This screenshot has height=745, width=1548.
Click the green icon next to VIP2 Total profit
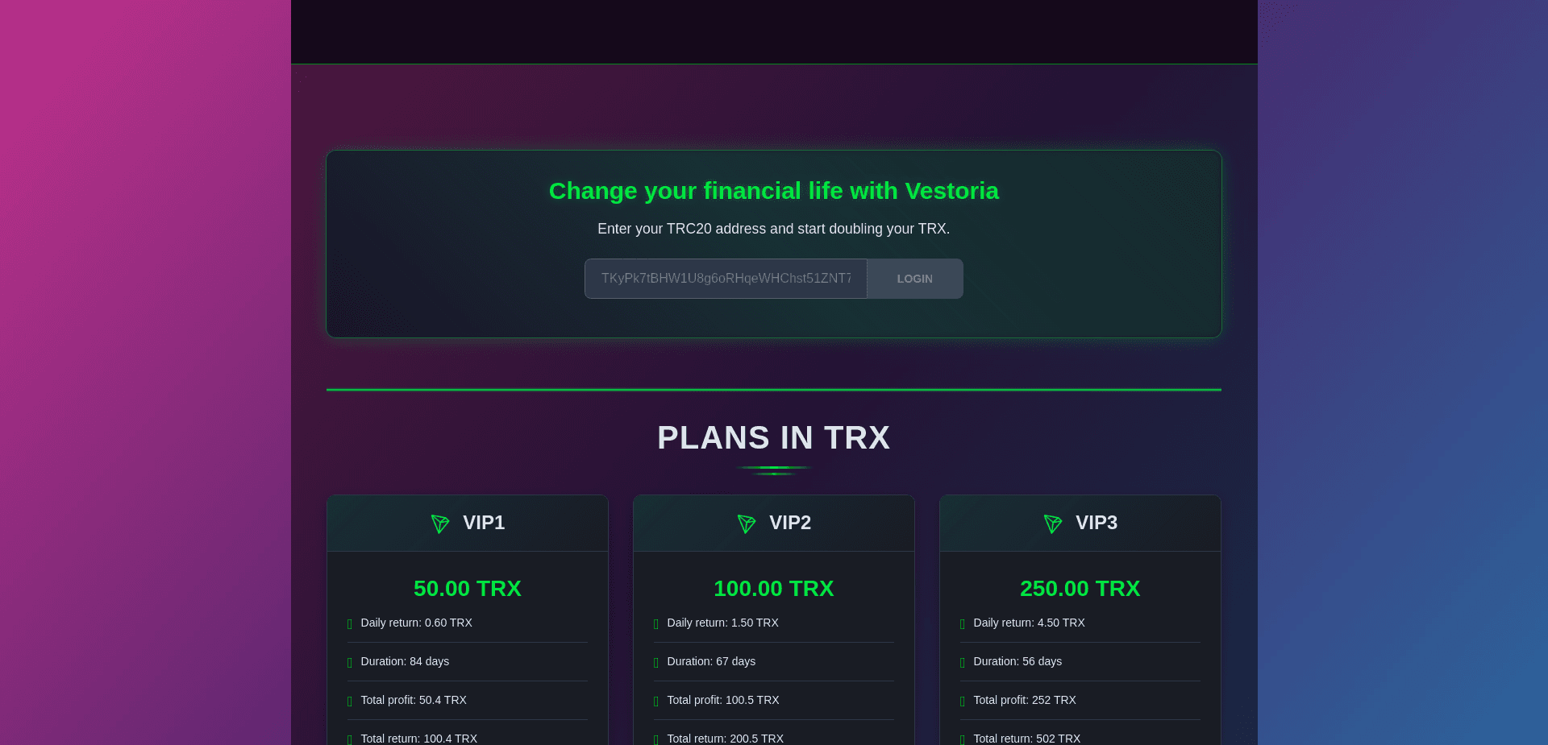point(655,700)
